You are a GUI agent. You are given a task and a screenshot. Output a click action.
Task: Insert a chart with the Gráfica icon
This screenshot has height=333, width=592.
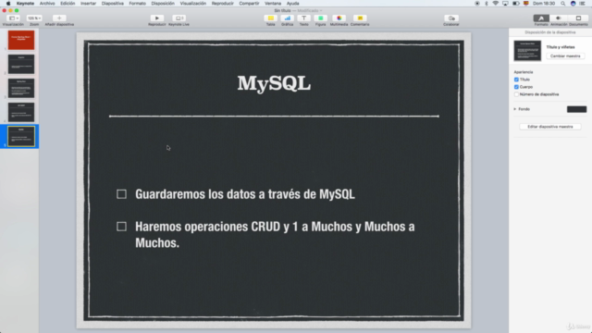coord(288,18)
